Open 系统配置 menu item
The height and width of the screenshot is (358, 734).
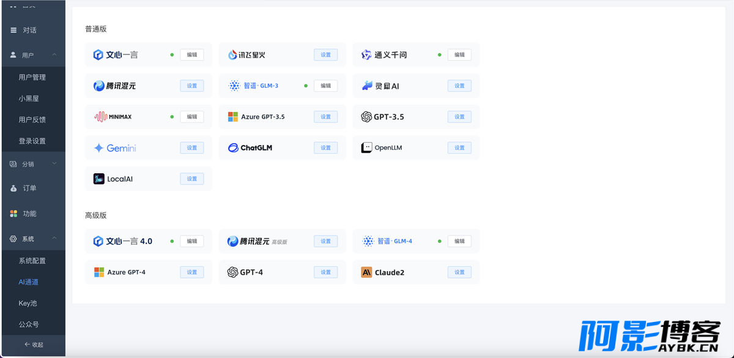pos(32,261)
